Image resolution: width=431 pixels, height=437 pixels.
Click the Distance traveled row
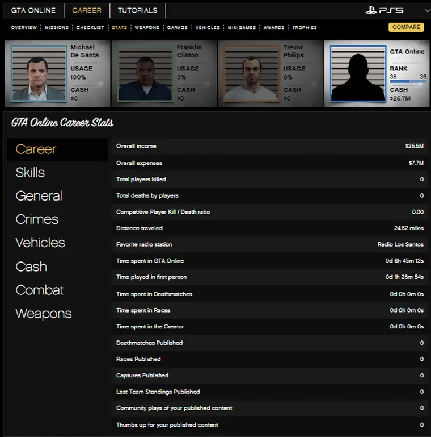[x=269, y=228]
